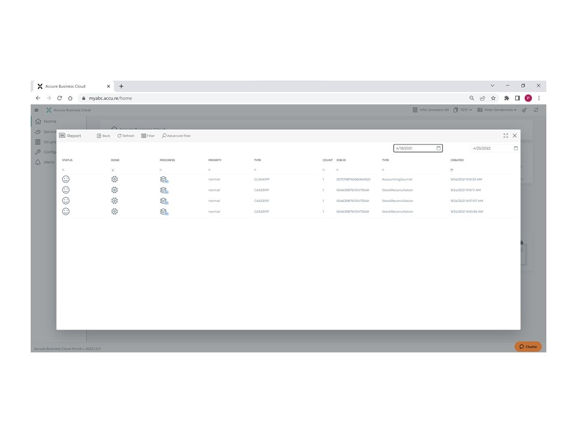Click the smiley status icon on the first report row
Viewport: 577px width, 433px height.
66,179
